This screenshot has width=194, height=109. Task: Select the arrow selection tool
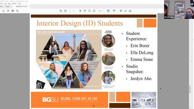click(80, 11)
